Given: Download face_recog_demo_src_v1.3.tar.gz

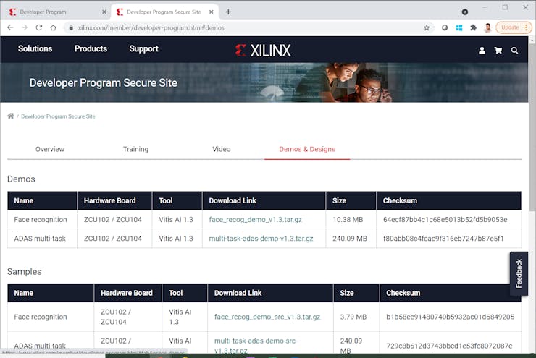Looking at the screenshot, I should point(267,317).
